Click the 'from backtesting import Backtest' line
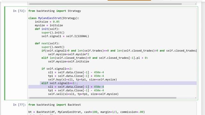 (54, 105)
